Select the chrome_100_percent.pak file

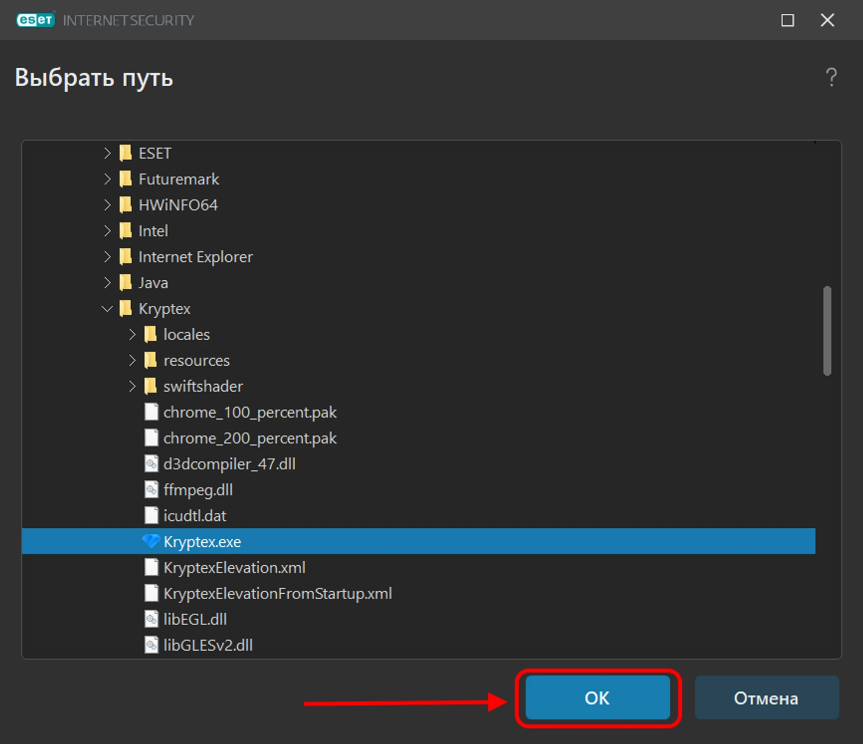(x=249, y=412)
